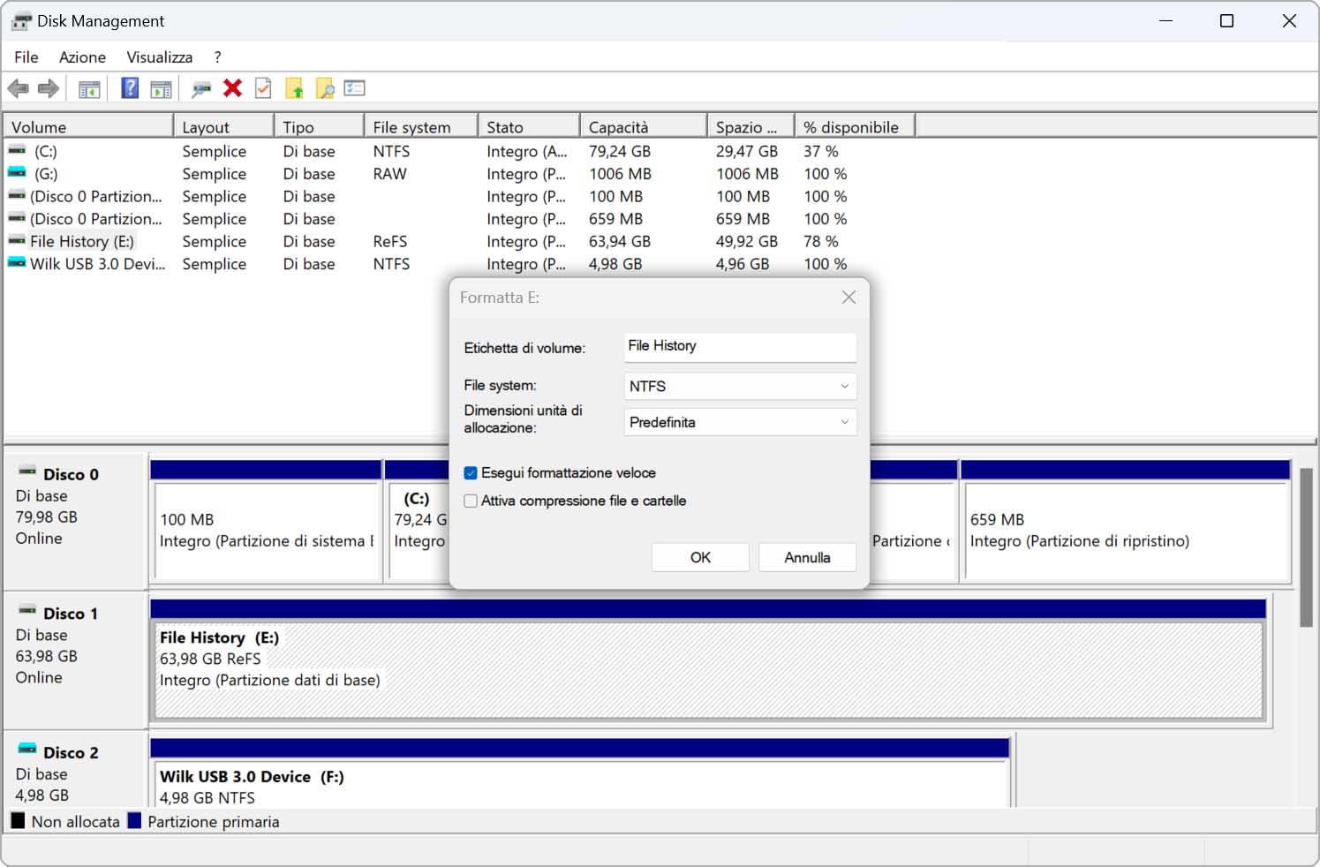Image resolution: width=1320 pixels, height=867 pixels.
Task: Uncheck Esegui formattazione veloce checkbox
Action: point(471,473)
